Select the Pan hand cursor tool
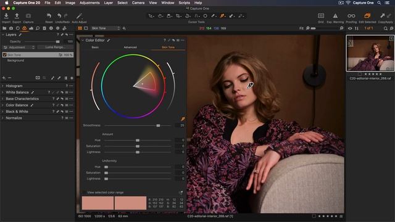Image resolution: width=395 pixels, height=222 pixels. [160, 16]
